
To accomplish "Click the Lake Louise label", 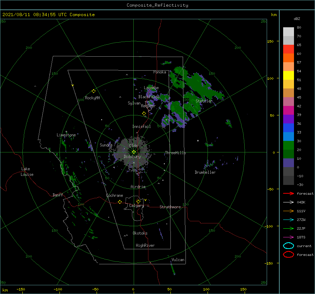I will [x=27, y=172].
